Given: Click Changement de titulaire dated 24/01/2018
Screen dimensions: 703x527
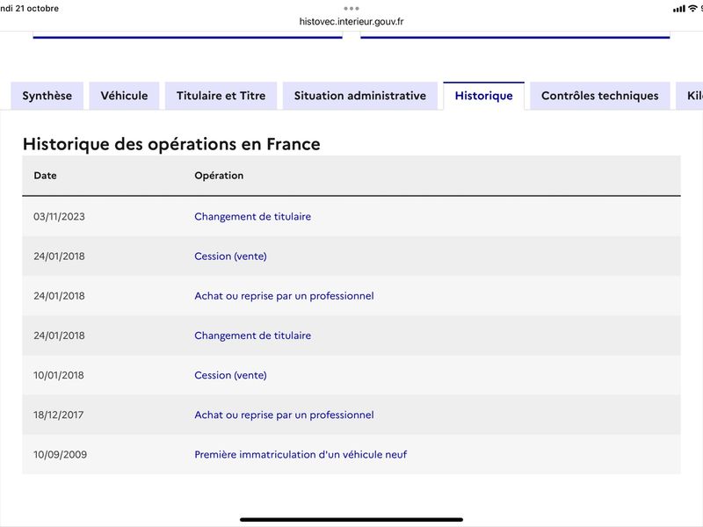Looking at the screenshot, I should click(252, 336).
